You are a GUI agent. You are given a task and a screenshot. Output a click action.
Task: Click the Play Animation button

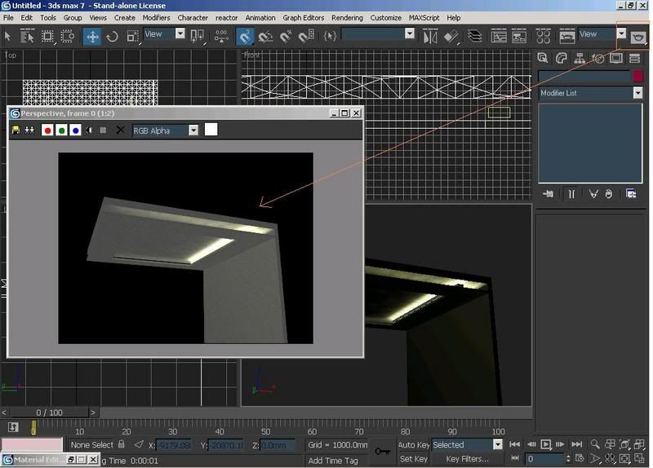point(546,444)
